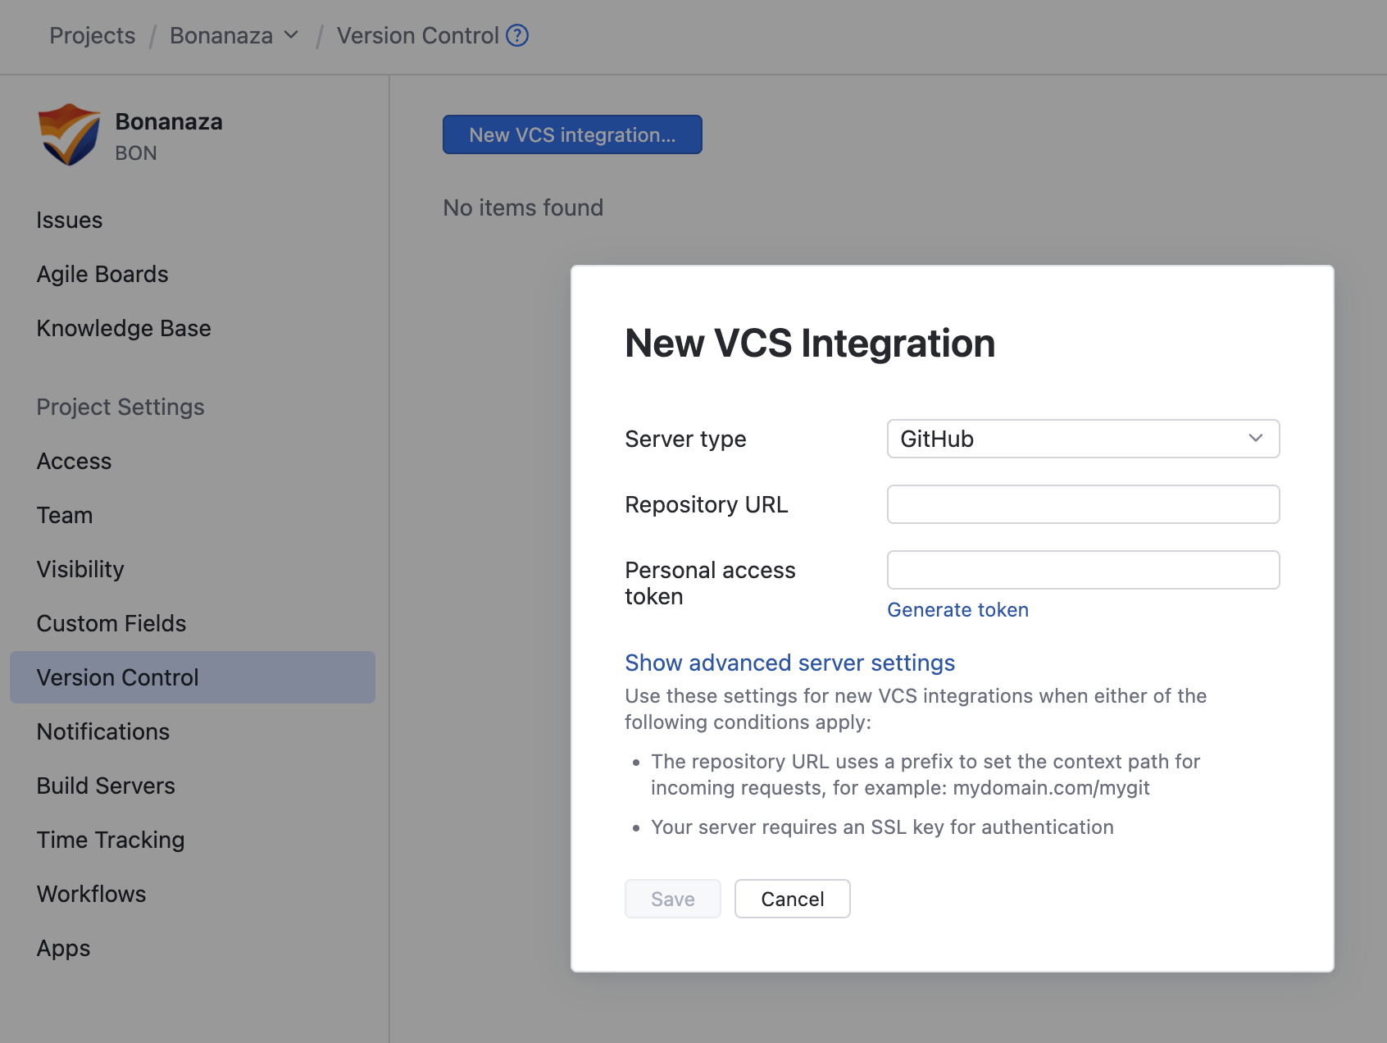
Task: Expand the Bonanaza breadcrumb dropdown
Action: tap(291, 36)
